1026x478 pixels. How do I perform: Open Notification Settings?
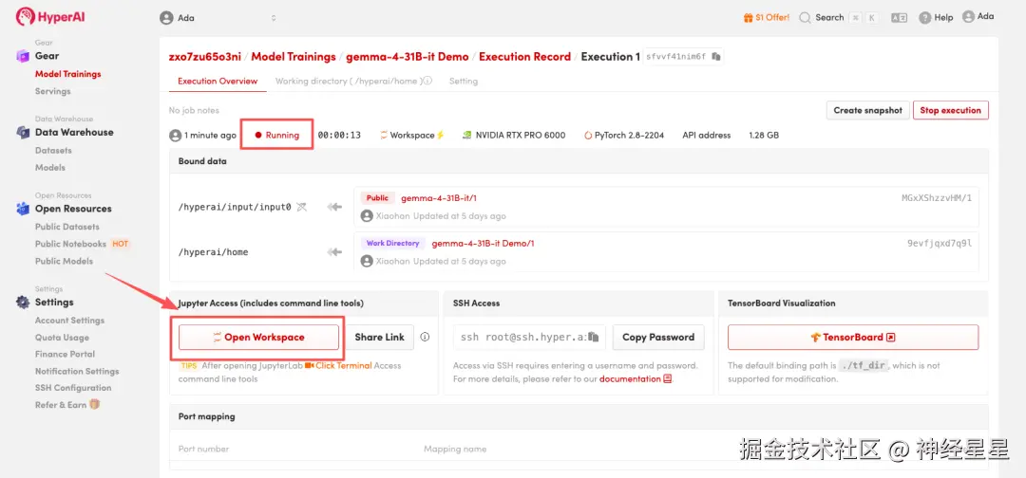[77, 371]
